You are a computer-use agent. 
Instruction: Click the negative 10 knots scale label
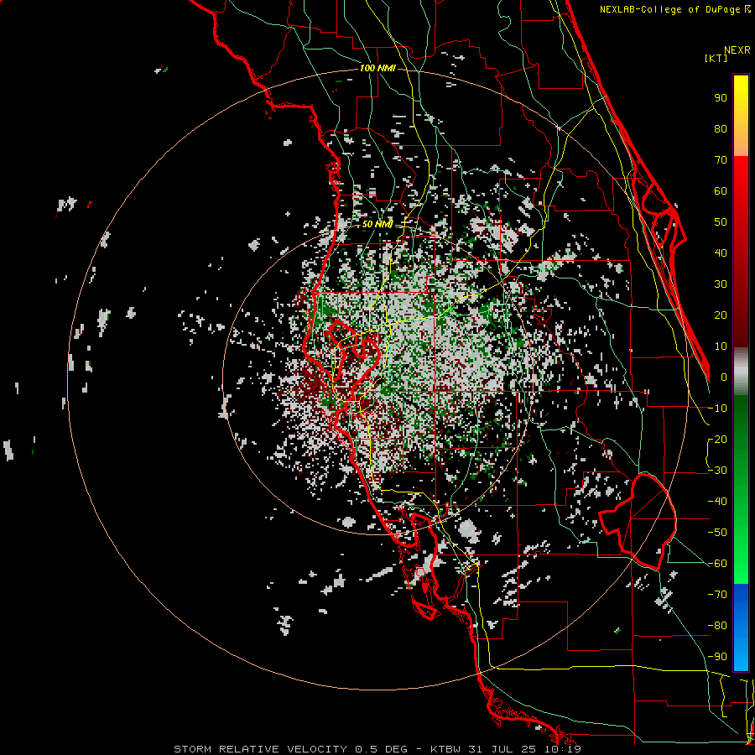(x=717, y=409)
